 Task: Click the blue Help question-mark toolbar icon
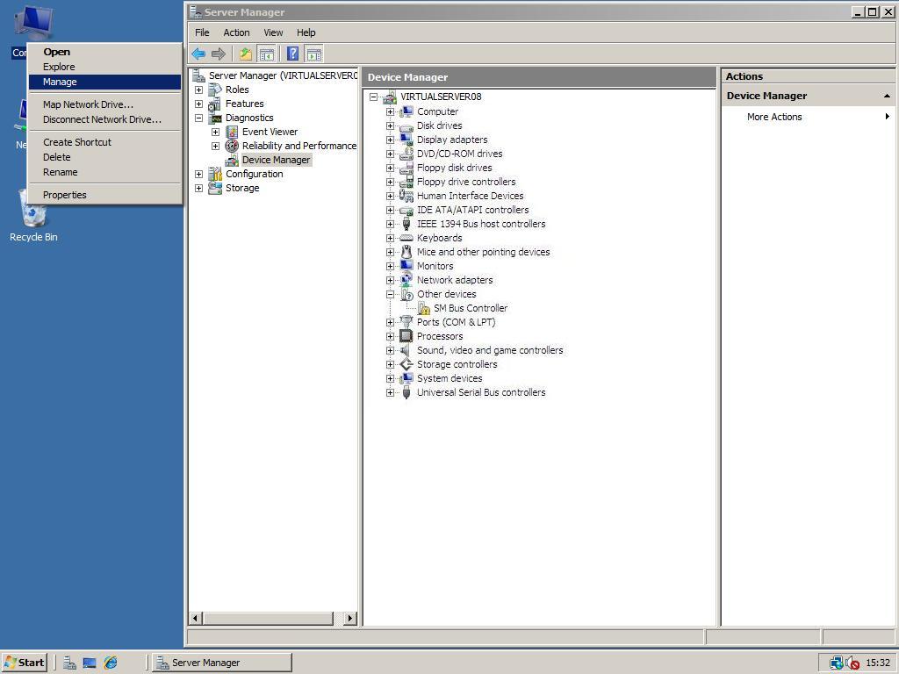click(292, 54)
